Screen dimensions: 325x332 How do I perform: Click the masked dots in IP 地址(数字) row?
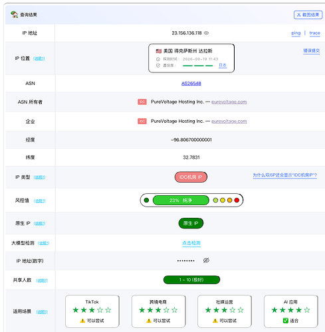point(185,261)
